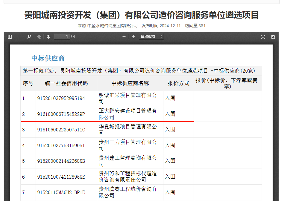Click the 中标供应商名称 column header
The height and width of the screenshot is (201, 281).
pos(130,83)
